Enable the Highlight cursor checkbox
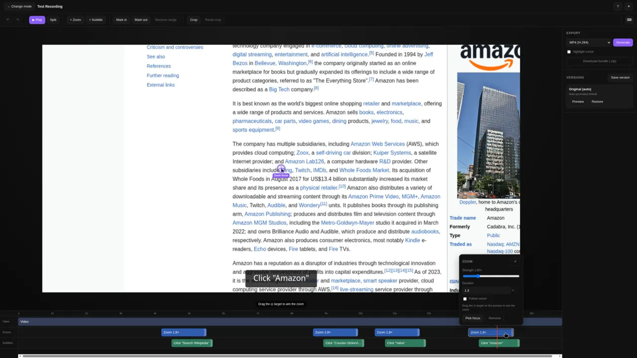Screen dimensions: 637x358 point(569,52)
